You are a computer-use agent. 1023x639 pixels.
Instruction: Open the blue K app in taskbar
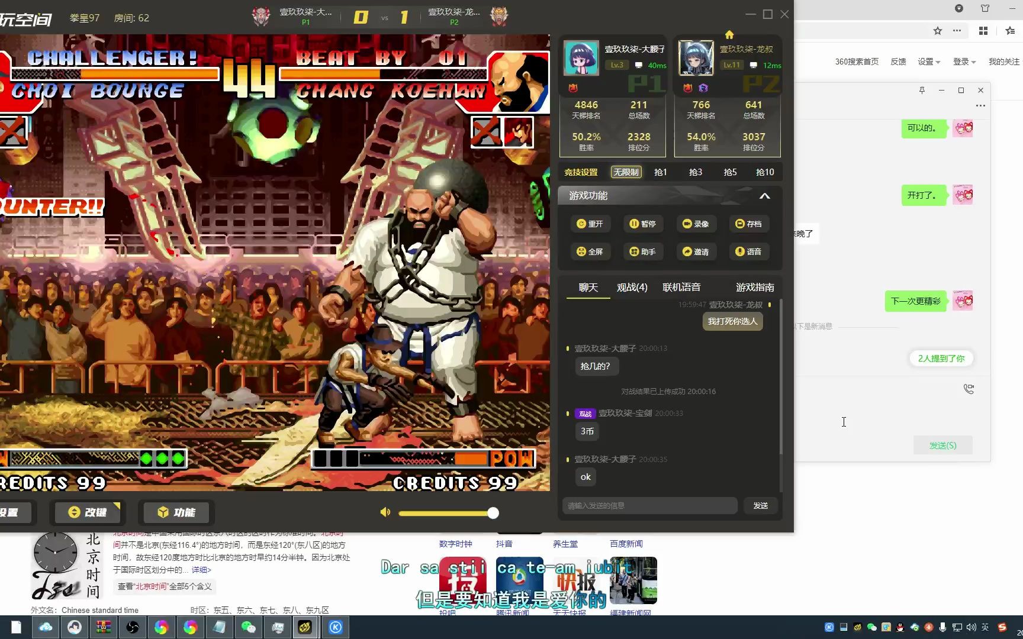click(336, 627)
